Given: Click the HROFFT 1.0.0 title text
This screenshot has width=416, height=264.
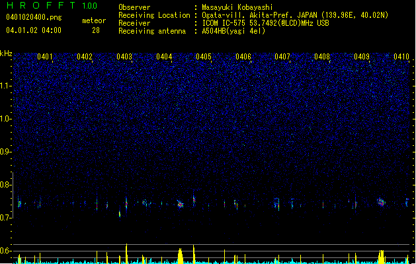Looking at the screenshot, I should point(52,5).
